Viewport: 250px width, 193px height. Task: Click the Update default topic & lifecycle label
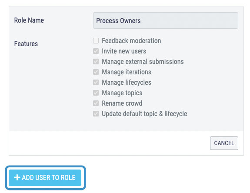click(144, 114)
